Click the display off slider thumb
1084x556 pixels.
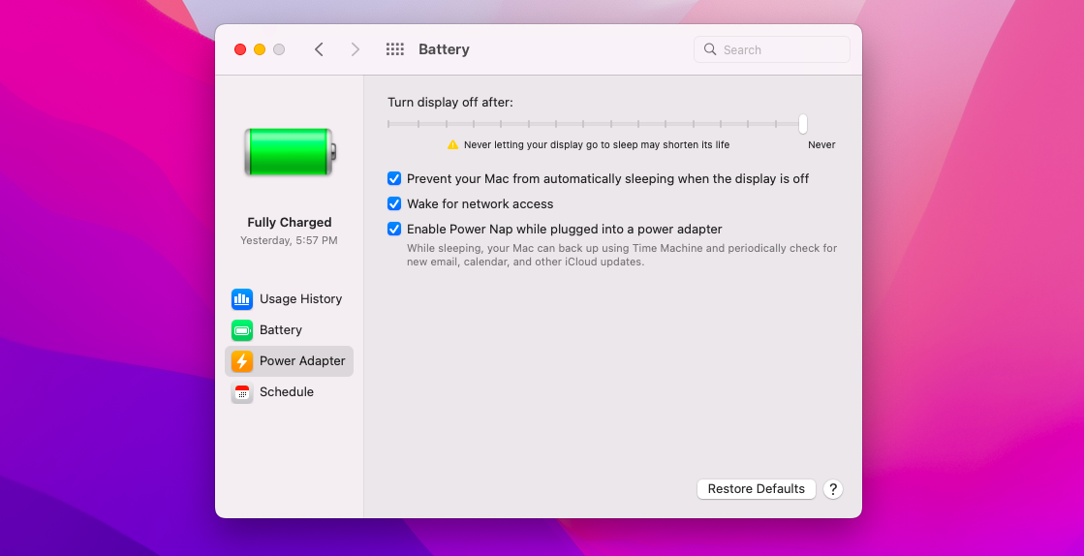(803, 124)
